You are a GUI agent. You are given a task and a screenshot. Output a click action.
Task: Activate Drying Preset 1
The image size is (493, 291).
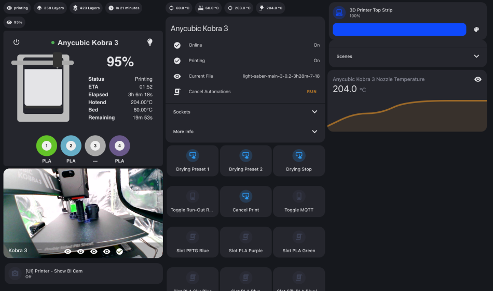click(x=193, y=161)
